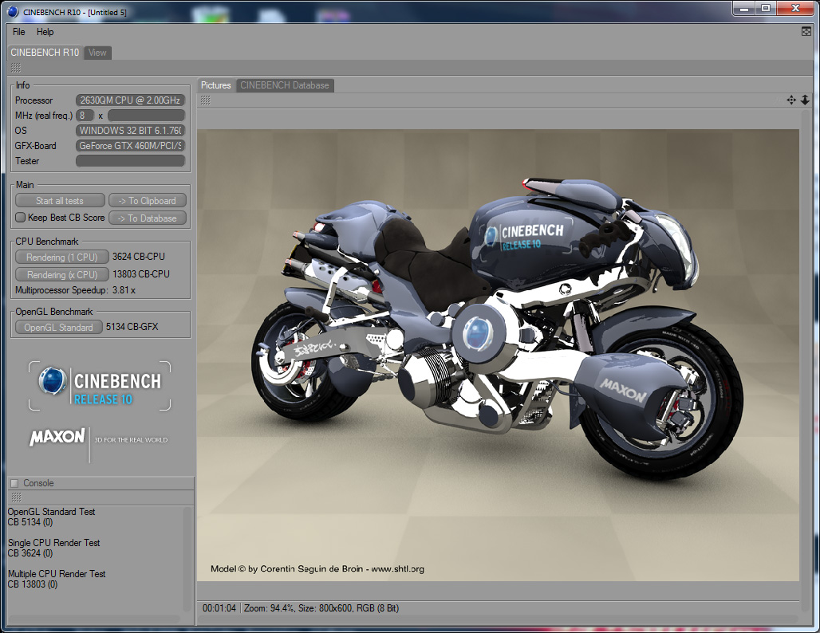Click the rendered motorcycle picture
This screenshot has width=820, height=633.
(498, 355)
